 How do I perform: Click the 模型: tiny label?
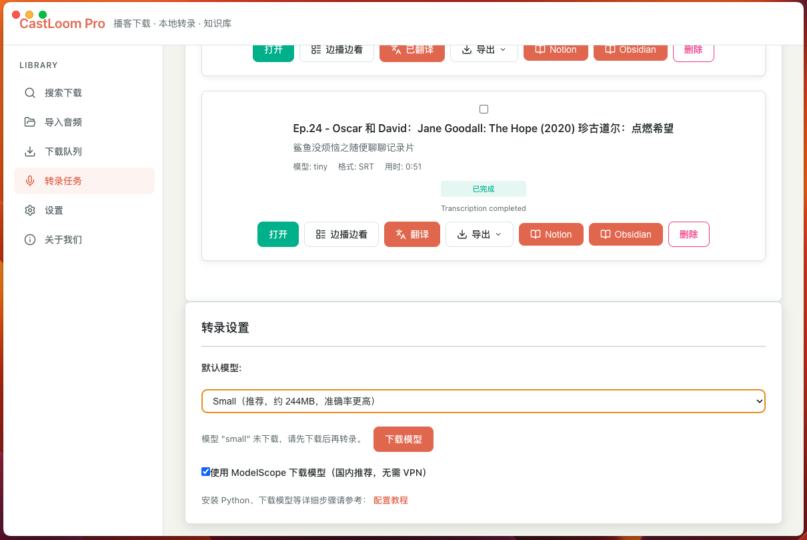pos(310,167)
